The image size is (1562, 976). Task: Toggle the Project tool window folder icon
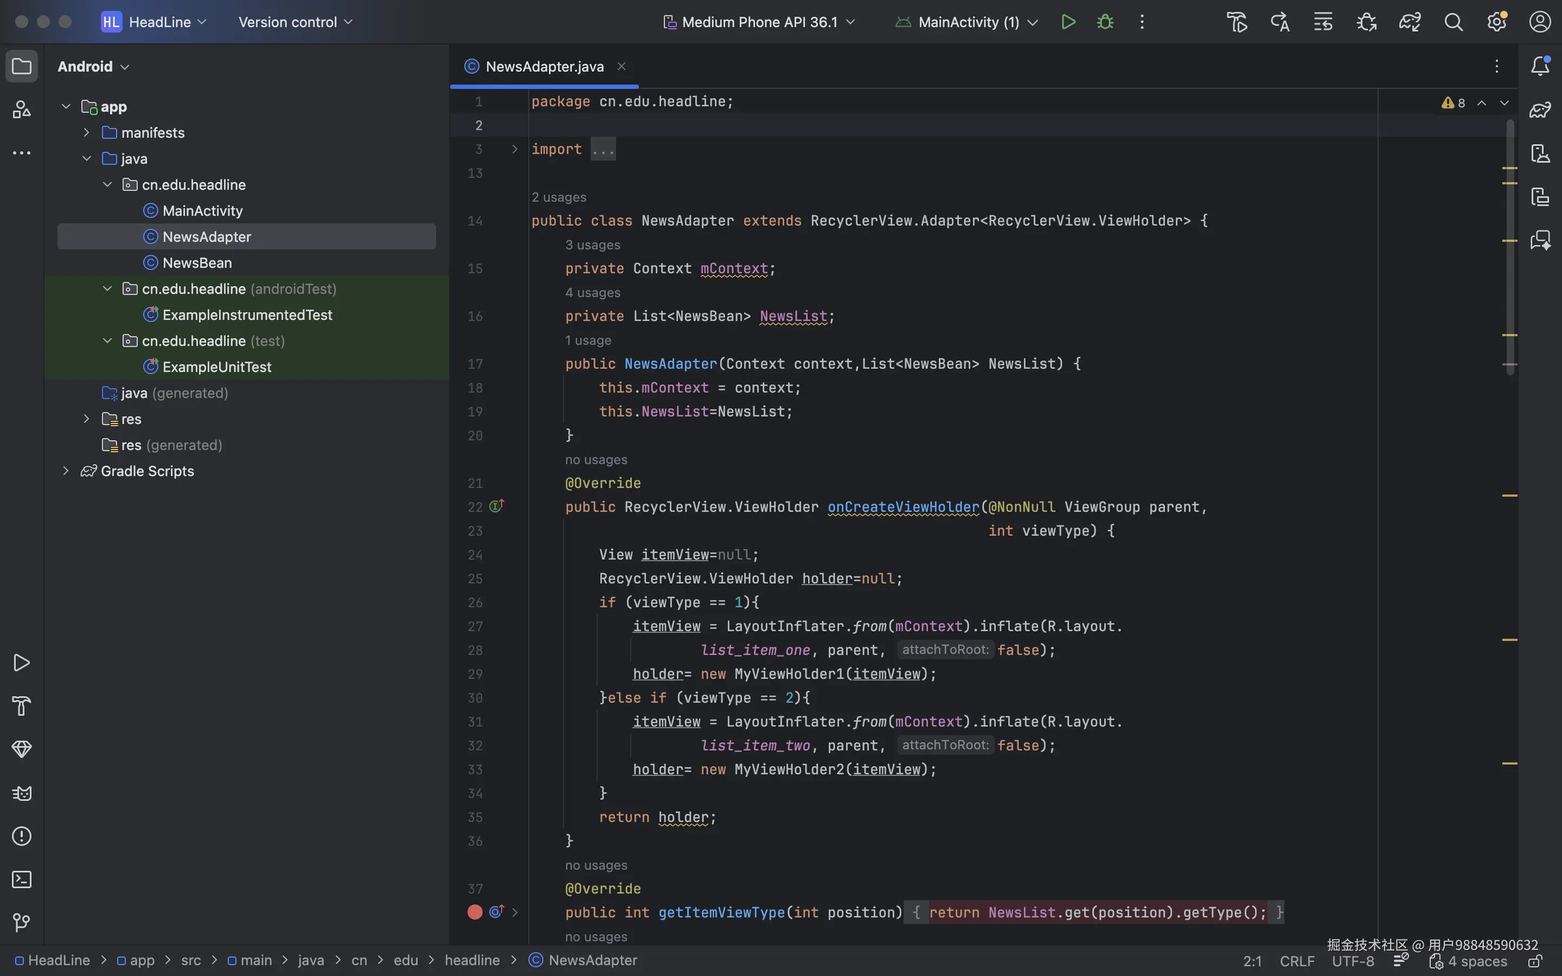21,66
